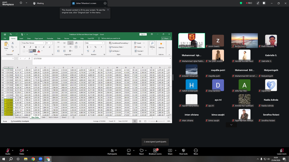Screen dimensions: 289x162
Task: Open Conditional Formatting menu
Action: pos(119,43)
